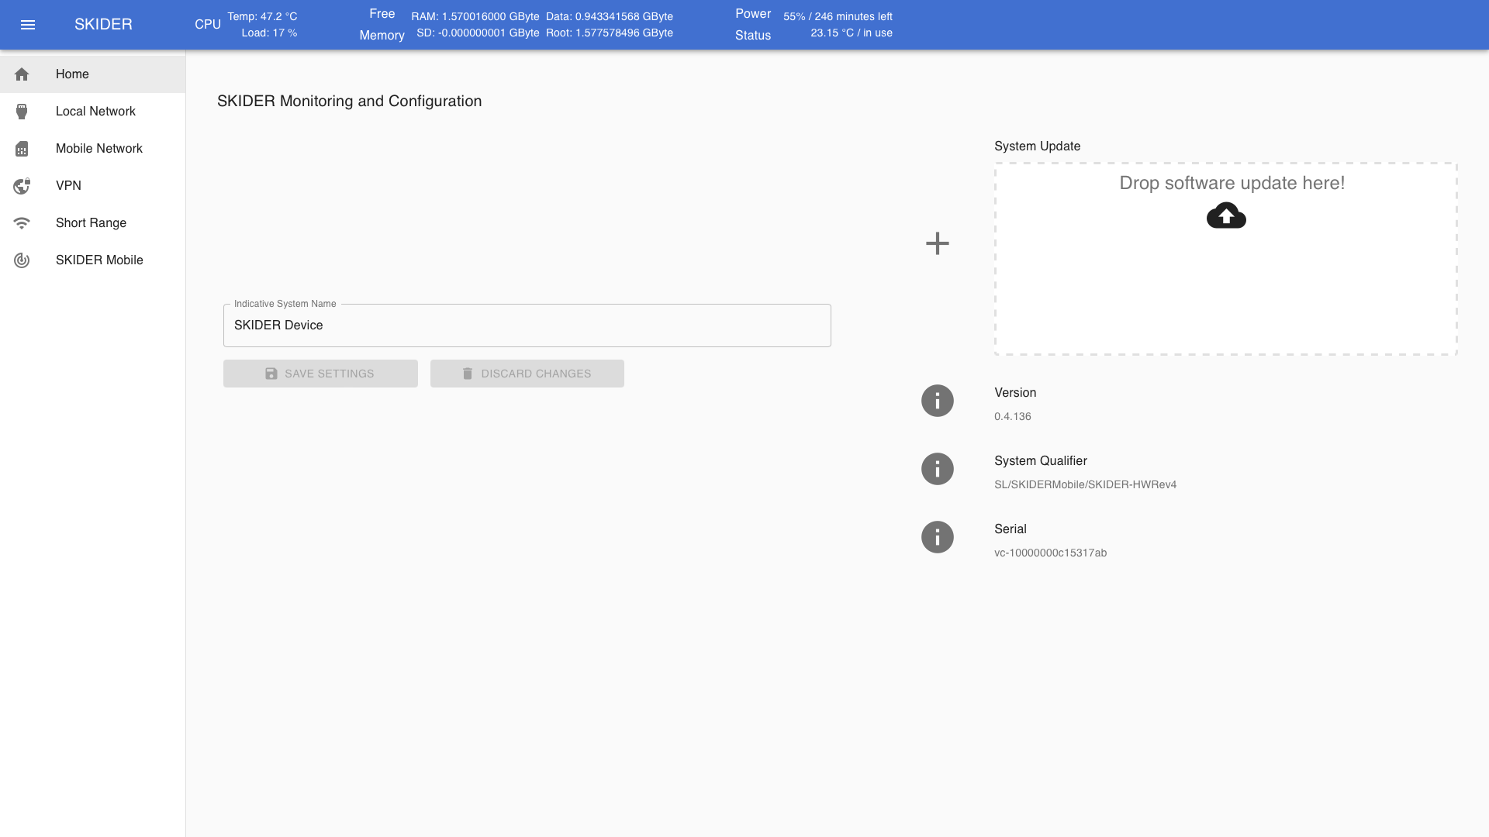Click the System Update label
This screenshot has height=837, width=1489.
tap(1038, 146)
